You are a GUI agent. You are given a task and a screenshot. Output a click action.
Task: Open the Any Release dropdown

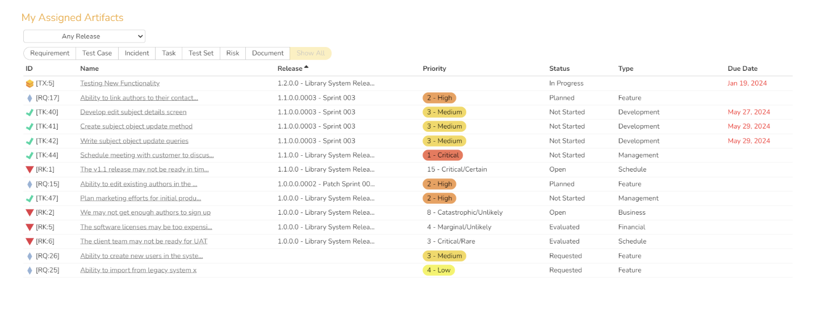(84, 36)
